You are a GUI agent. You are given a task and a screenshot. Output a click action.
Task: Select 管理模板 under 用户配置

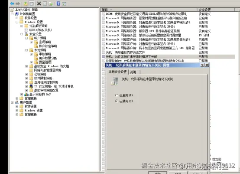click(x=31, y=115)
